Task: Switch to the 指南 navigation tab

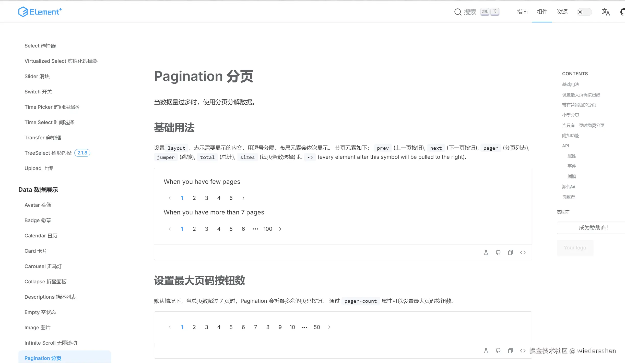Action: 522,12
